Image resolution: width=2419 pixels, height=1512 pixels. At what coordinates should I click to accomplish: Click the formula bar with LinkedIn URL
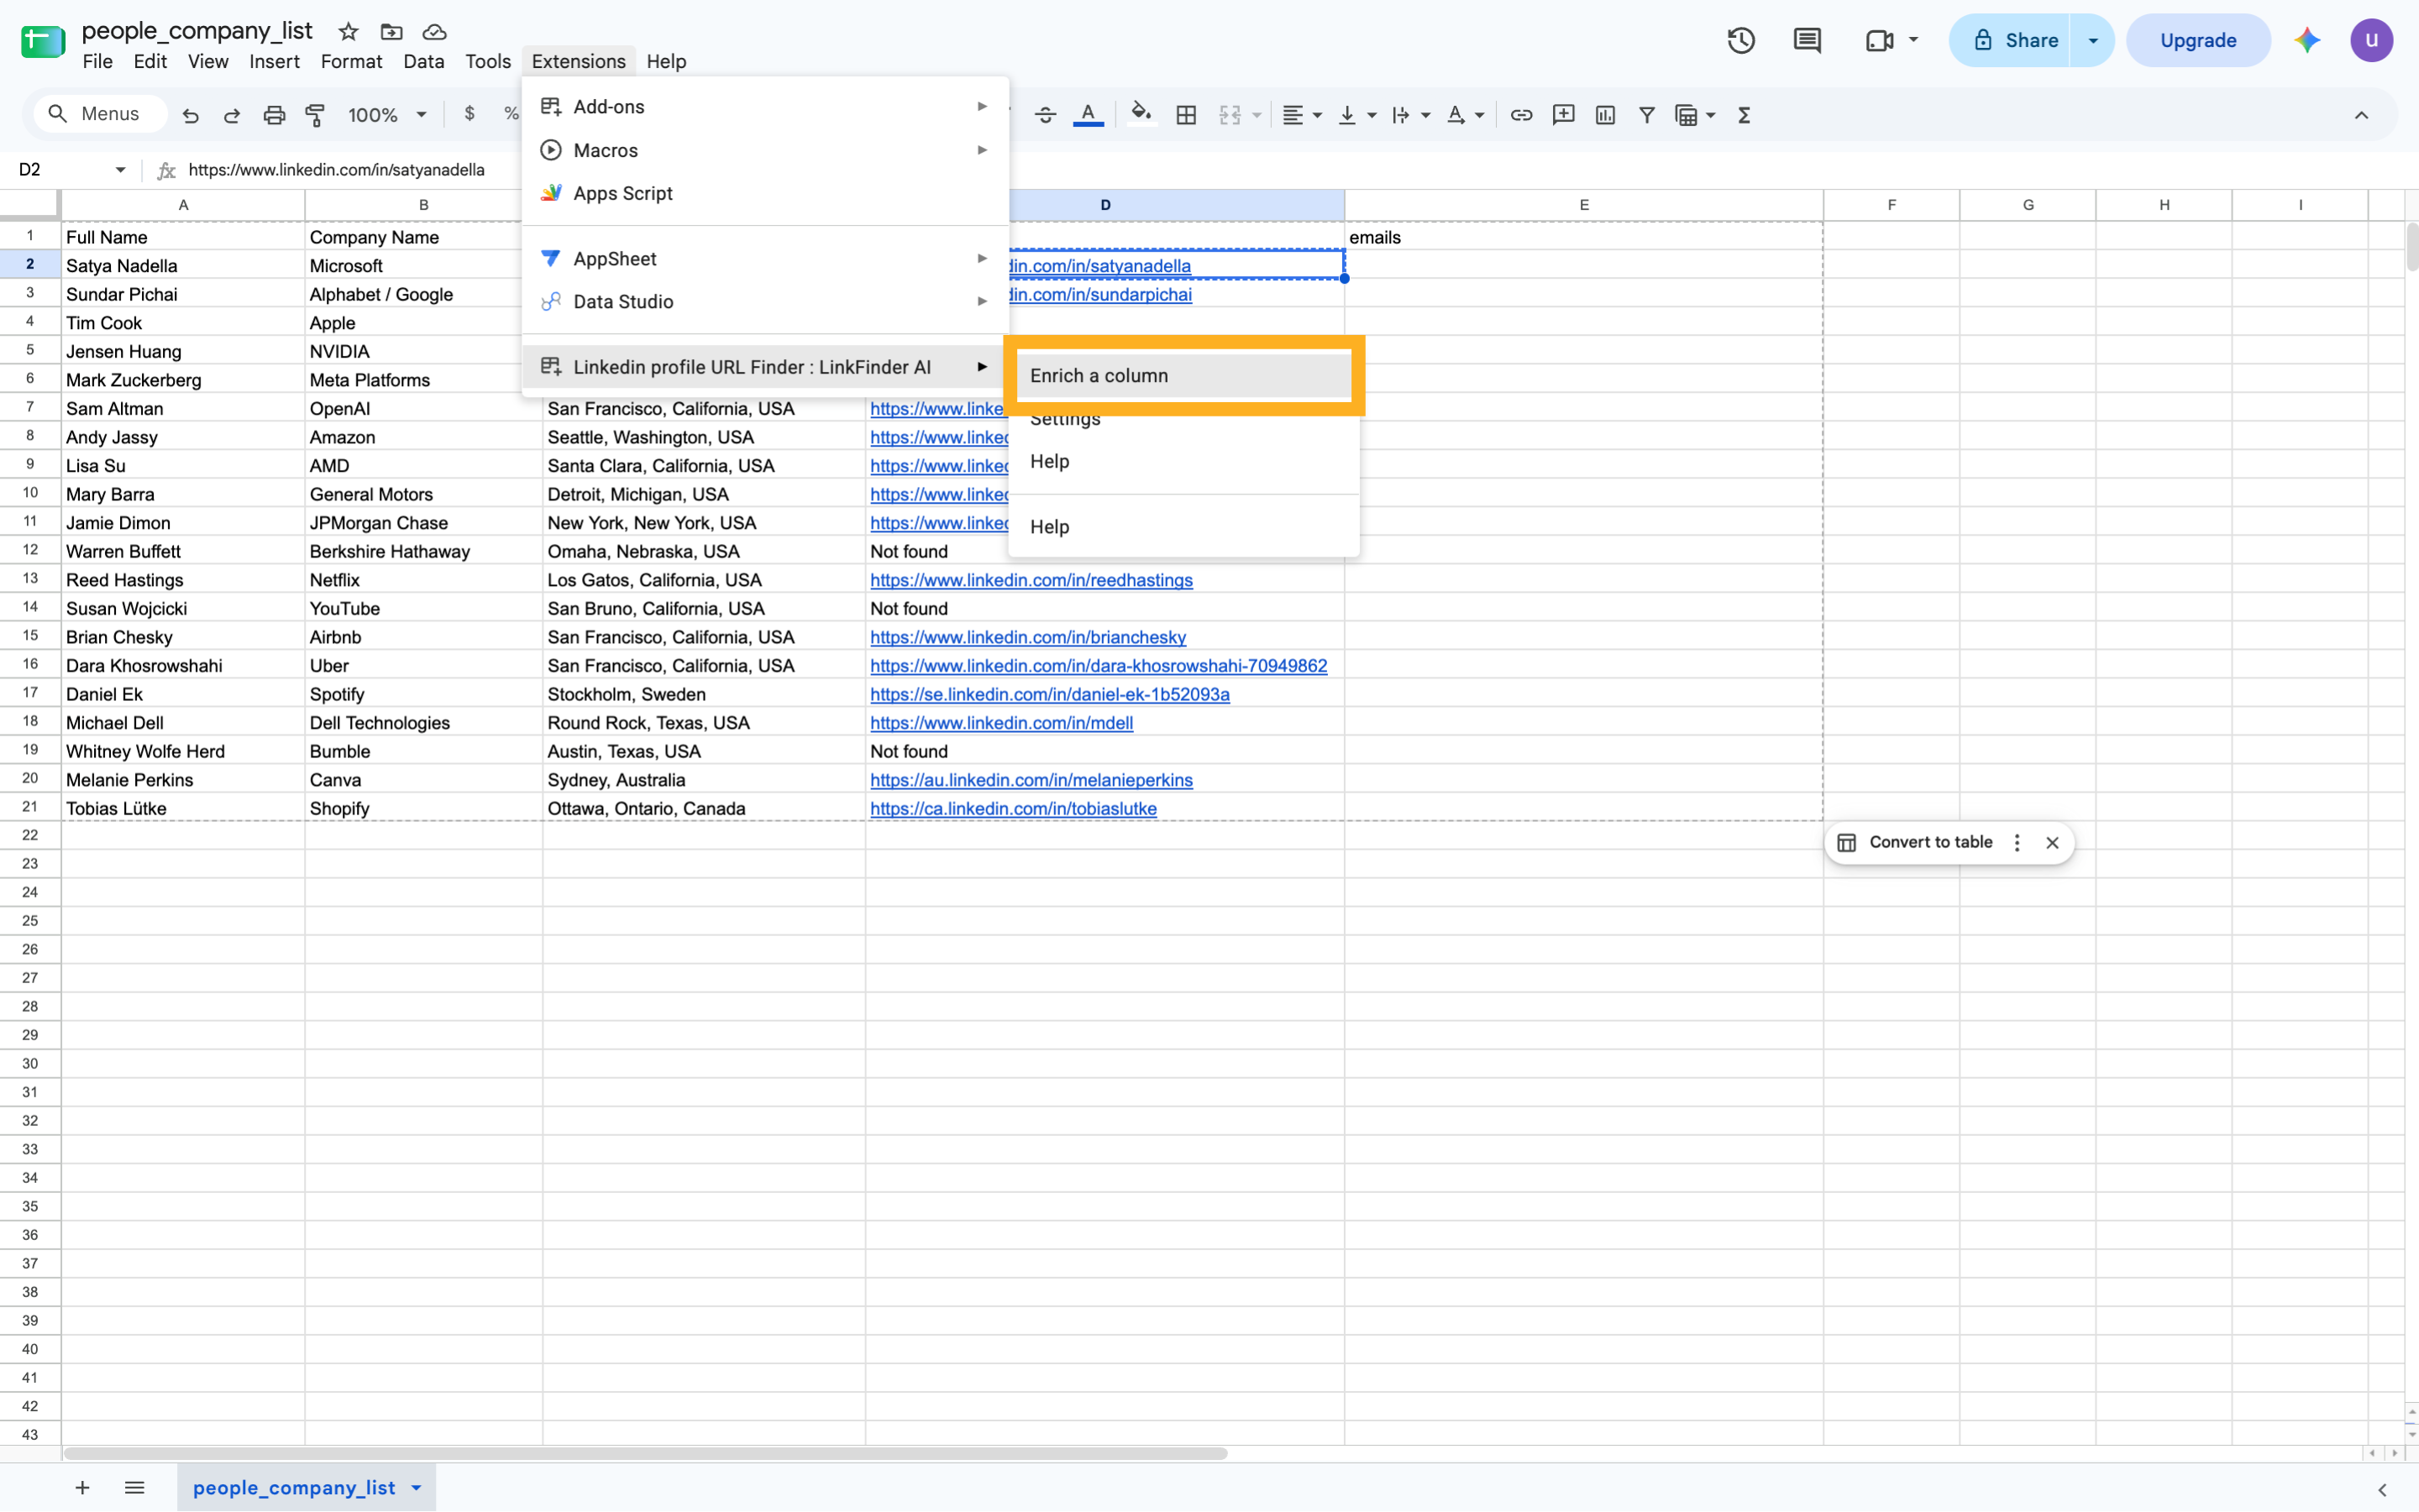click(x=336, y=170)
